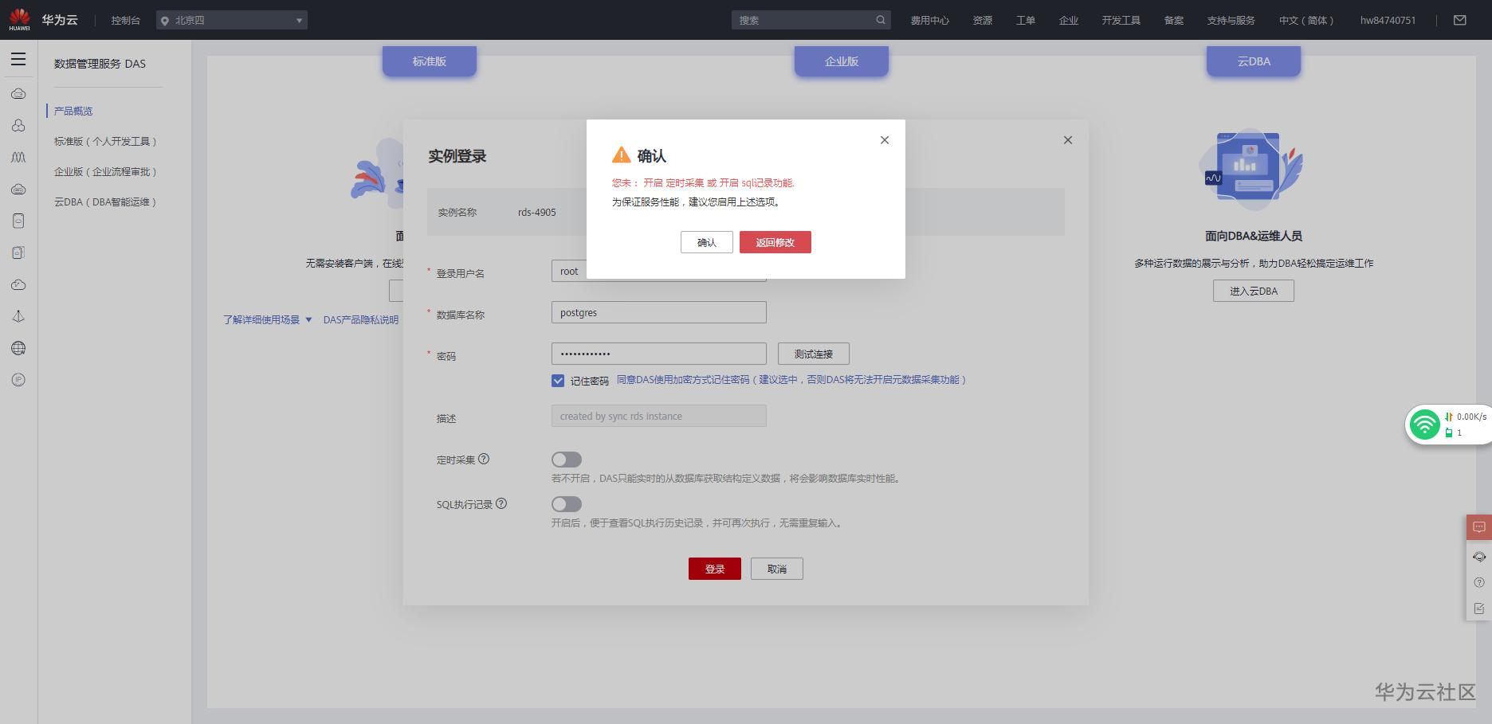The height and width of the screenshot is (724, 1492).
Task: Go to 控制台 console
Action: [126, 20]
